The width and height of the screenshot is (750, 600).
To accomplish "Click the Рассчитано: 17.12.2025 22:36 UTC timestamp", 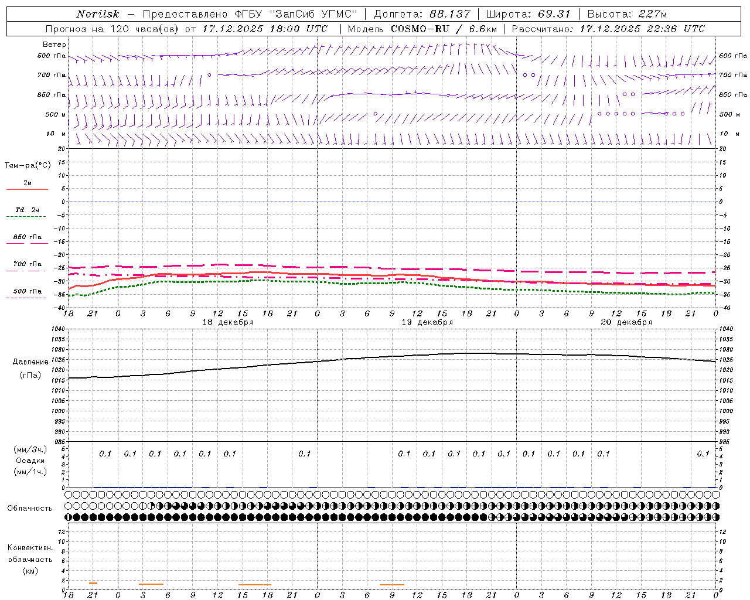I will point(609,29).
